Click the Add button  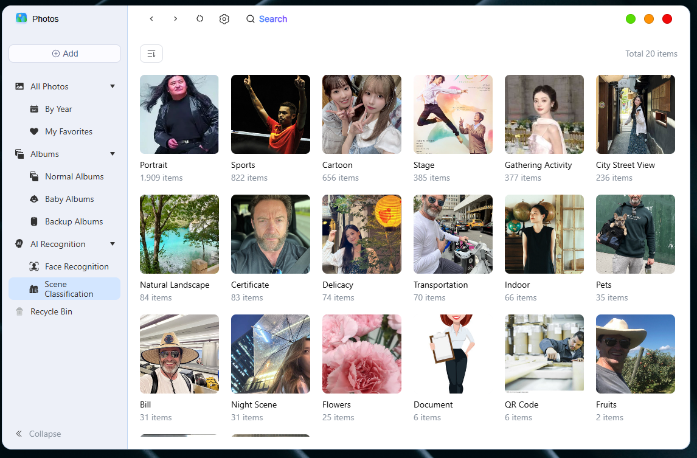[65, 54]
